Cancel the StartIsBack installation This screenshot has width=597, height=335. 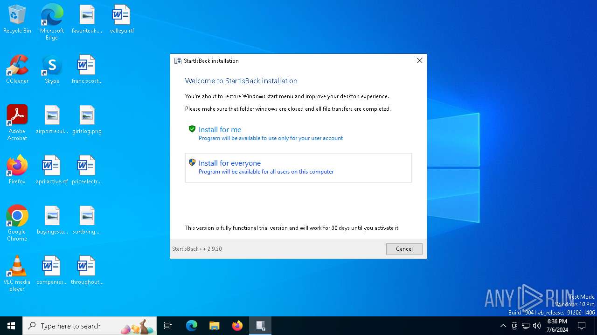tap(404, 249)
